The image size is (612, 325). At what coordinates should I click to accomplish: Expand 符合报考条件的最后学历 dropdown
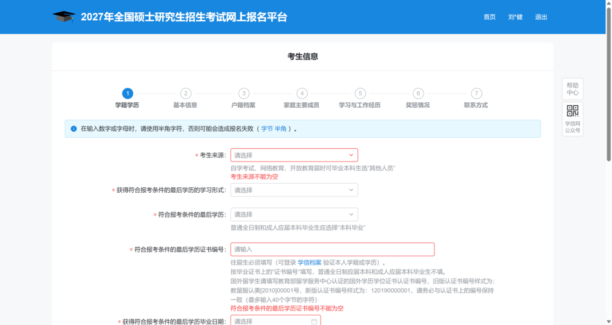click(294, 215)
